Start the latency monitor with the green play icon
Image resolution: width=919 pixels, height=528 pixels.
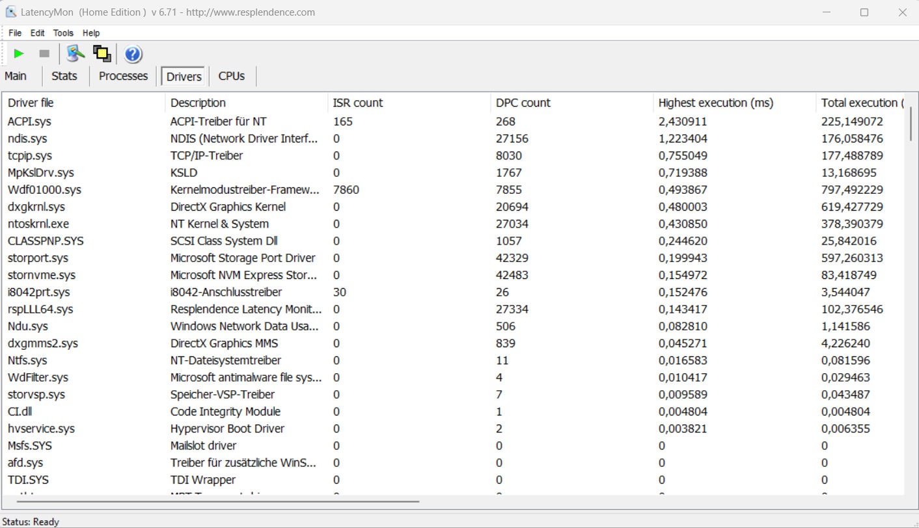(19, 54)
